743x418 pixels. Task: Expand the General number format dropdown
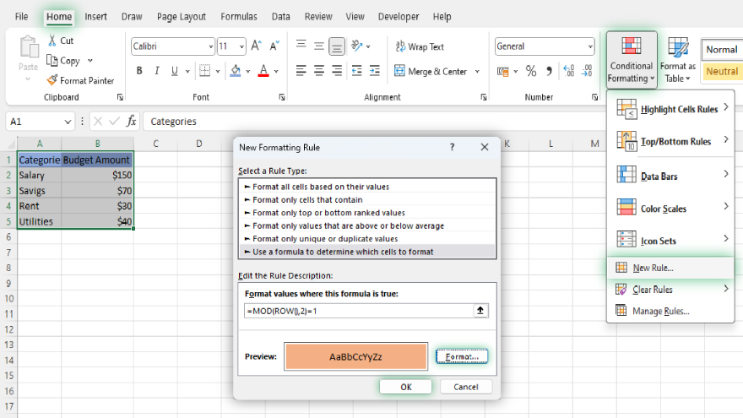click(589, 46)
